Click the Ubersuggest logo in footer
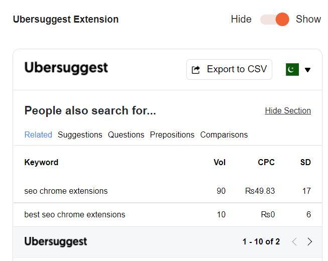 [x=56, y=241]
